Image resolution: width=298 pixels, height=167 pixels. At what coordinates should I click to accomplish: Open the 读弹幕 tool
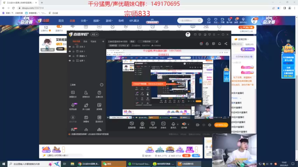[x=99, y=107]
